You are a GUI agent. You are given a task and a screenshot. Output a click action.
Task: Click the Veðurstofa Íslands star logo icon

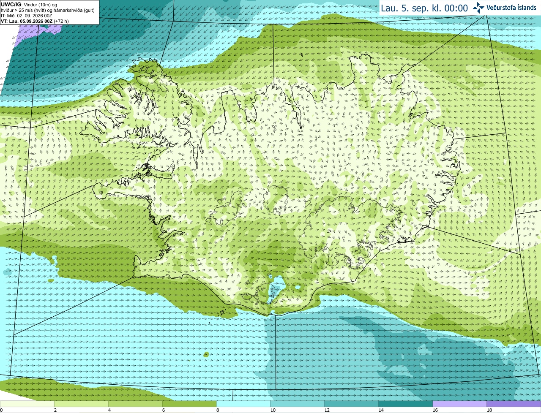(x=478, y=8)
